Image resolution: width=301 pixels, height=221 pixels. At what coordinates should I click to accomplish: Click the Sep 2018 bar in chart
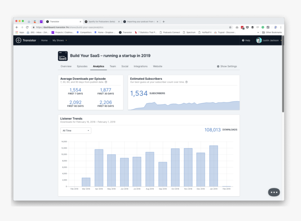click(x=163, y=174)
